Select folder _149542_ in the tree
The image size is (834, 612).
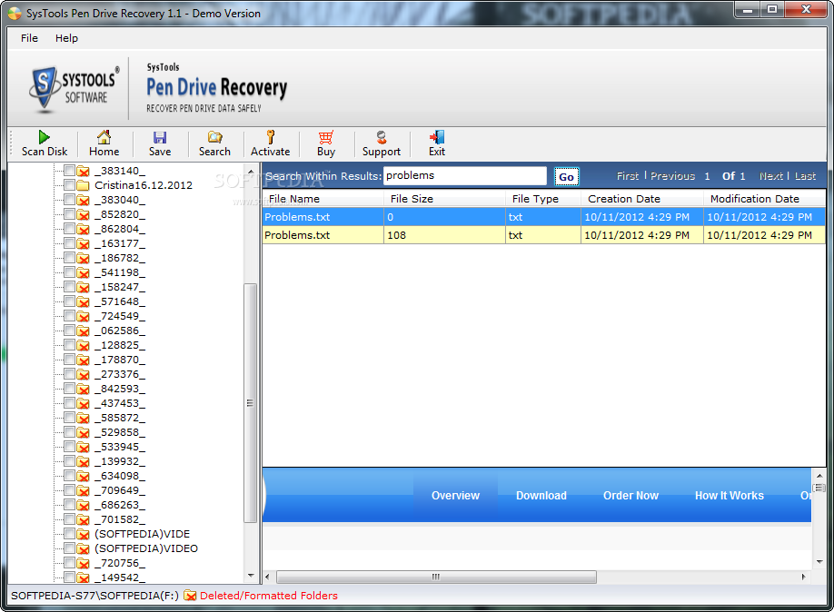[120, 577]
